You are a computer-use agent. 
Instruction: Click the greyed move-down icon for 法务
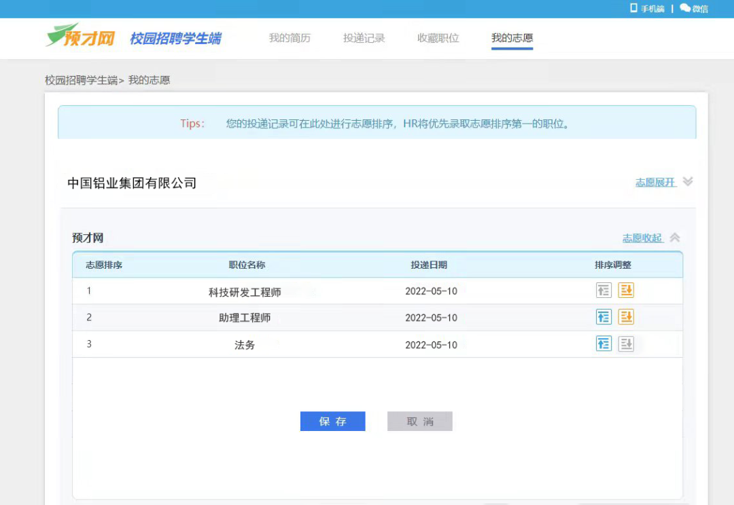(626, 344)
